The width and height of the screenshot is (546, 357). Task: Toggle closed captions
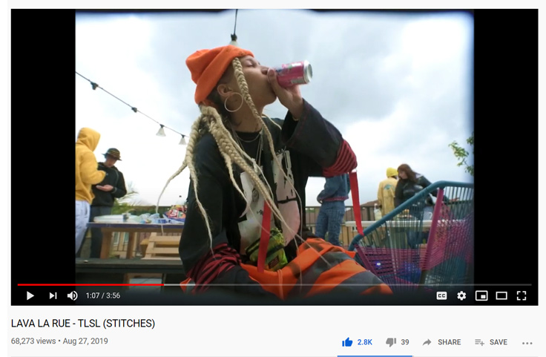click(441, 295)
